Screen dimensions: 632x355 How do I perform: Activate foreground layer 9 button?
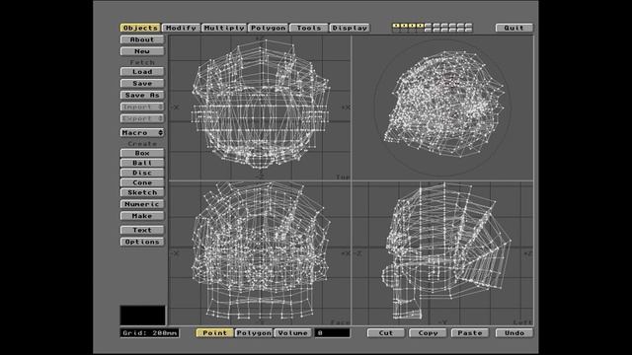click(460, 26)
